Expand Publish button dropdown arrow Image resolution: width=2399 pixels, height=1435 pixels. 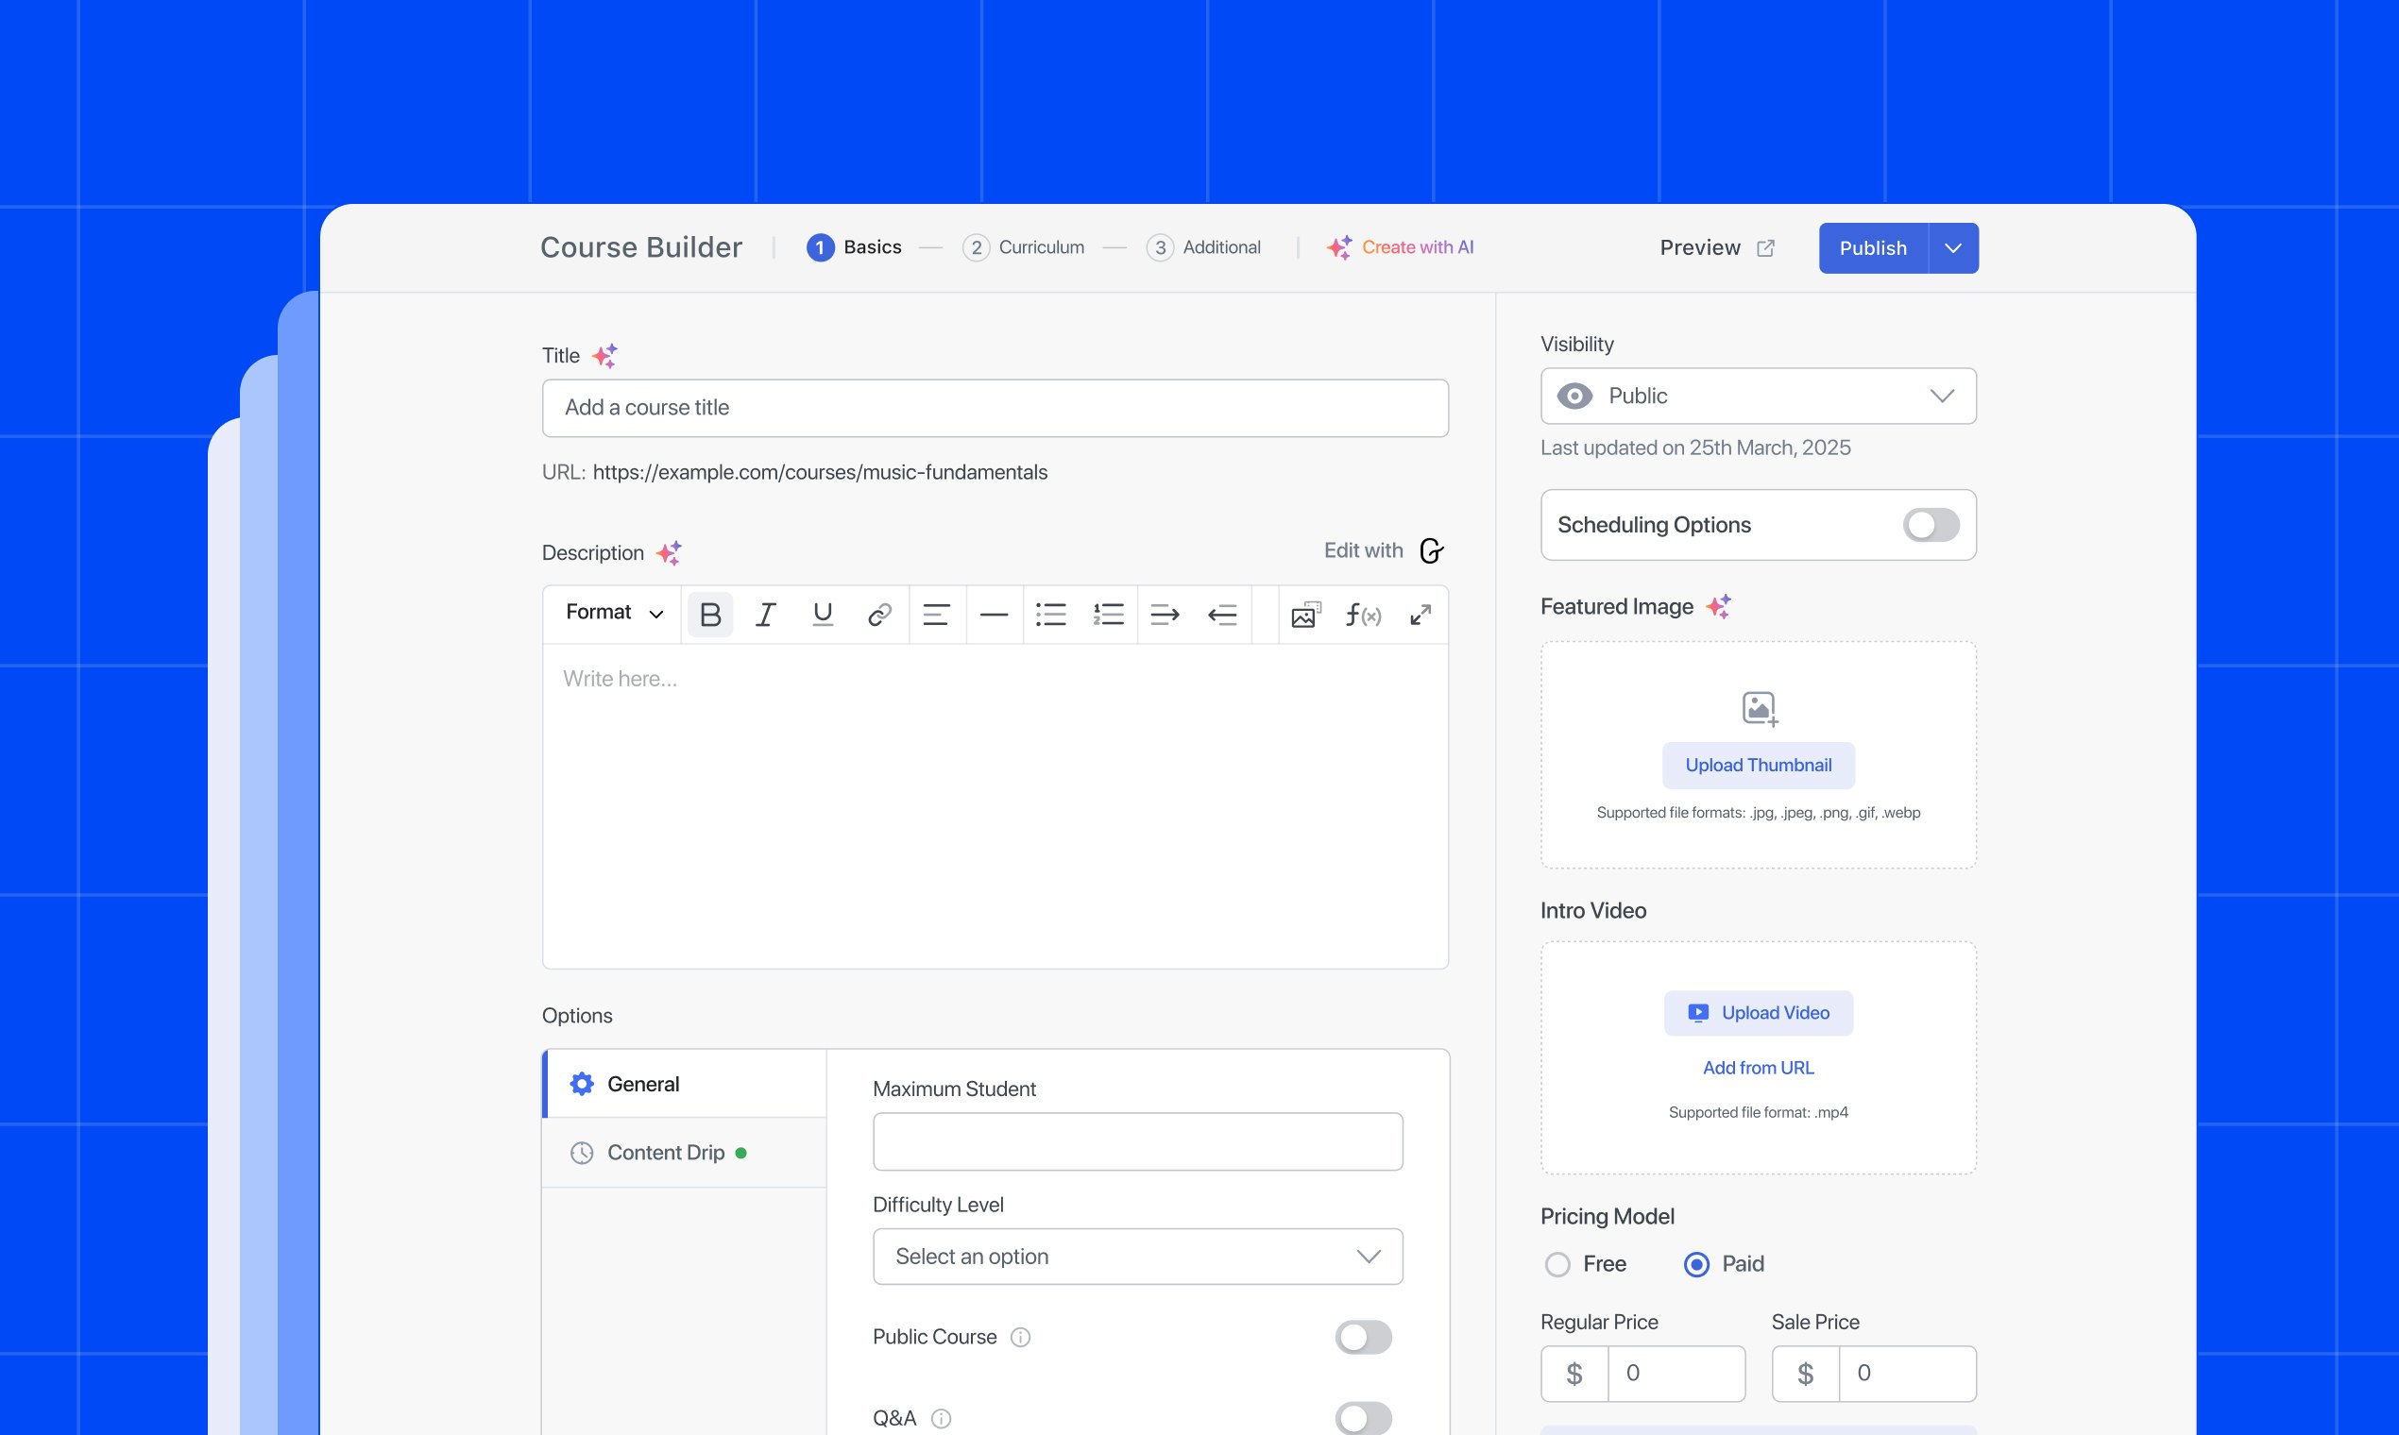(x=1952, y=248)
